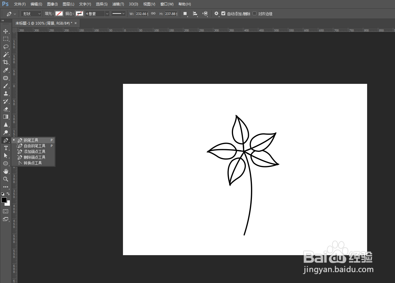Click the background color white swatch

(x=8, y=204)
